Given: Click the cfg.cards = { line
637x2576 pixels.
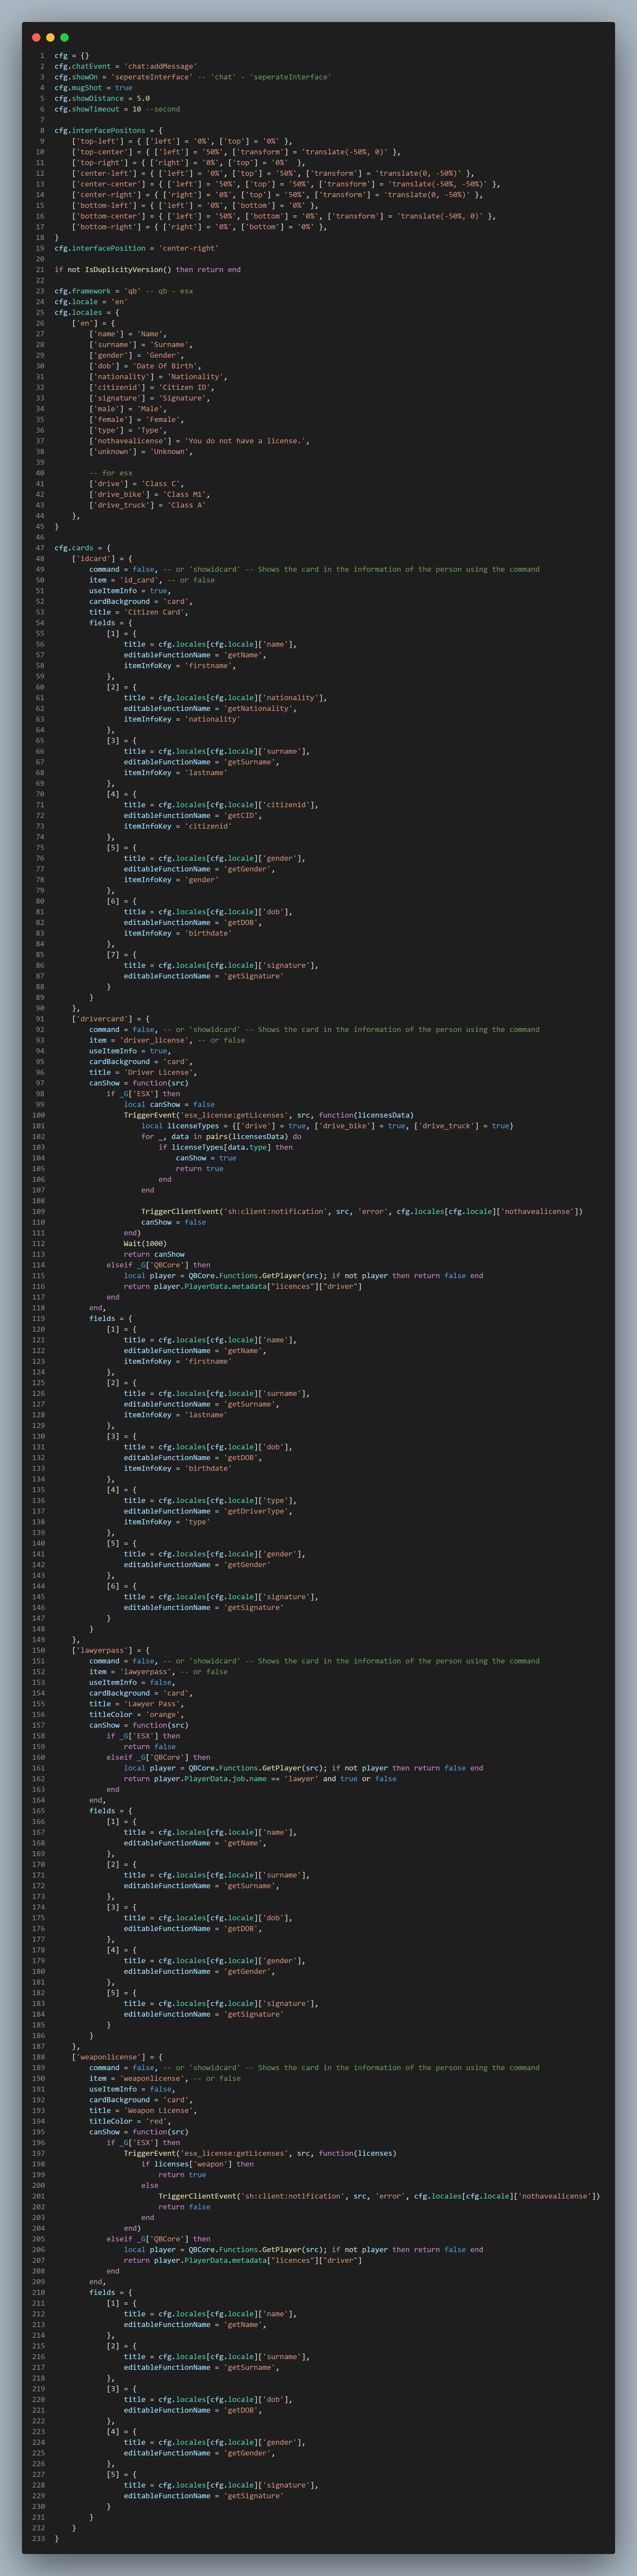Looking at the screenshot, I should tap(83, 548).
